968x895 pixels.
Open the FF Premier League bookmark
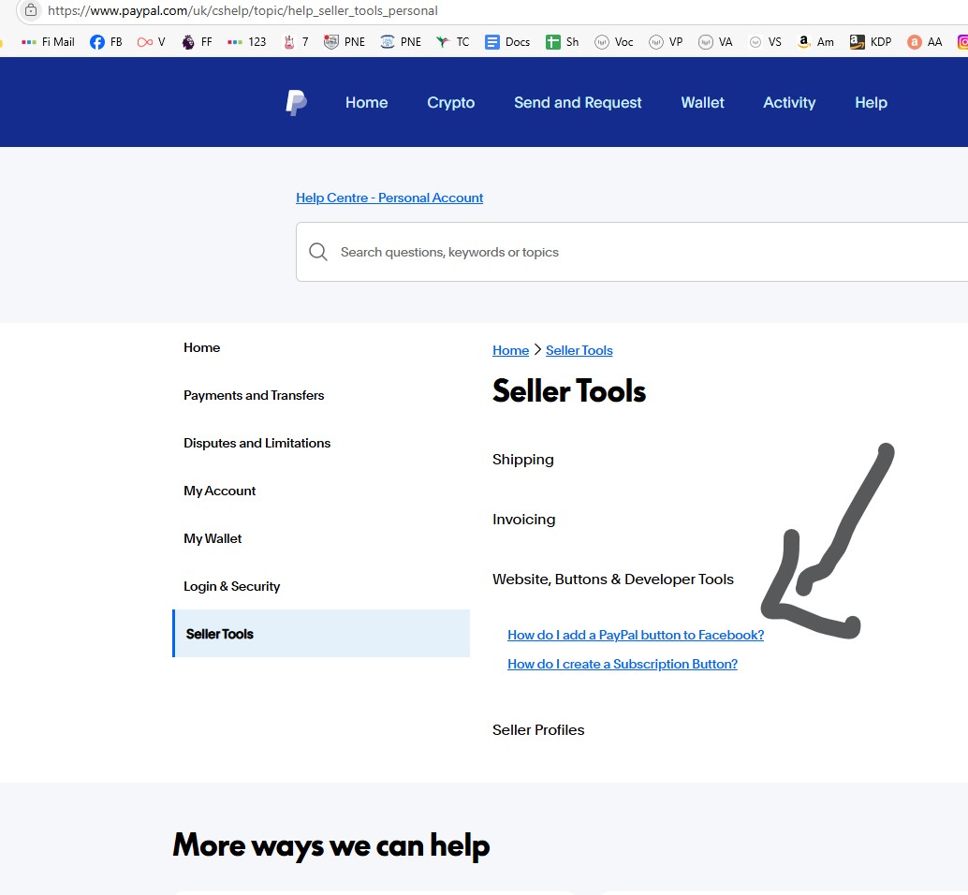coord(197,42)
